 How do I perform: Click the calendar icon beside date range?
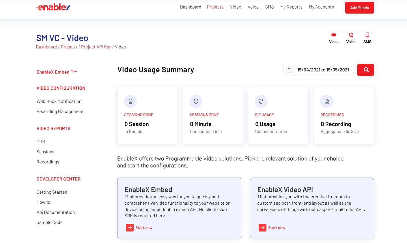(289, 70)
